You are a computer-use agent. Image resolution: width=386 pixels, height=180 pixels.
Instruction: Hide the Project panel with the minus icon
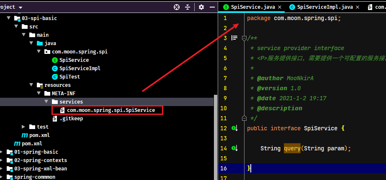[x=212, y=7]
